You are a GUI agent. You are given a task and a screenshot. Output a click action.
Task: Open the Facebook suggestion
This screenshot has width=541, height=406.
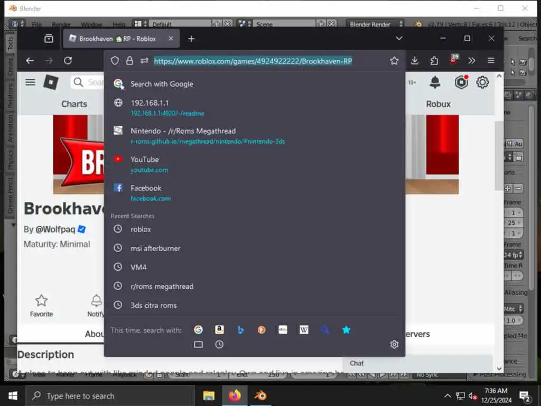[254, 192]
